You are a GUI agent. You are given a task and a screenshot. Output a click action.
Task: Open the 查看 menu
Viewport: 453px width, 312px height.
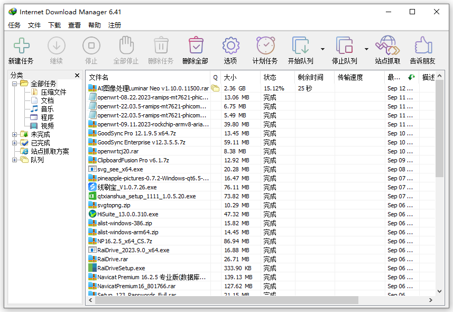75,25
